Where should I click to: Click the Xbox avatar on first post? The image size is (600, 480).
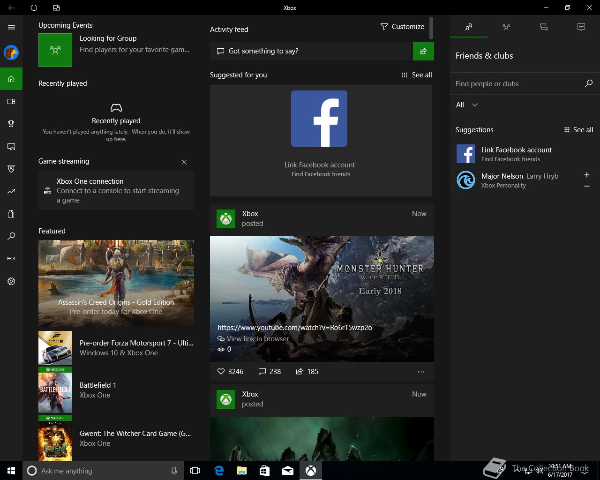pos(226,219)
